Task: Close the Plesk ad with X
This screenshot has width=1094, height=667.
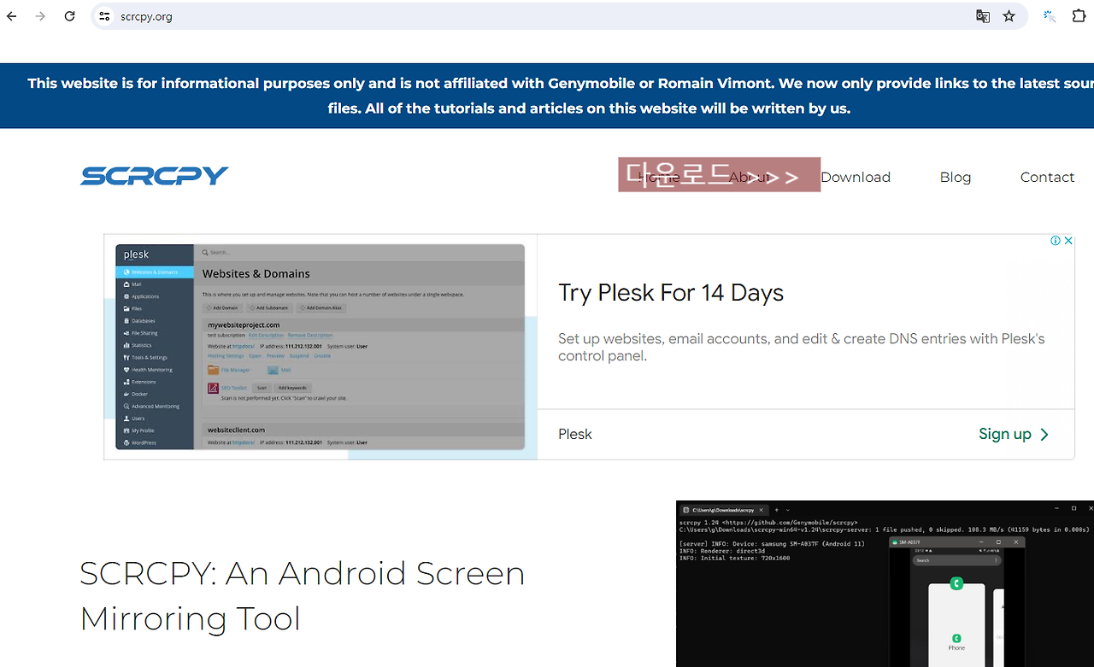Action: 1068,241
